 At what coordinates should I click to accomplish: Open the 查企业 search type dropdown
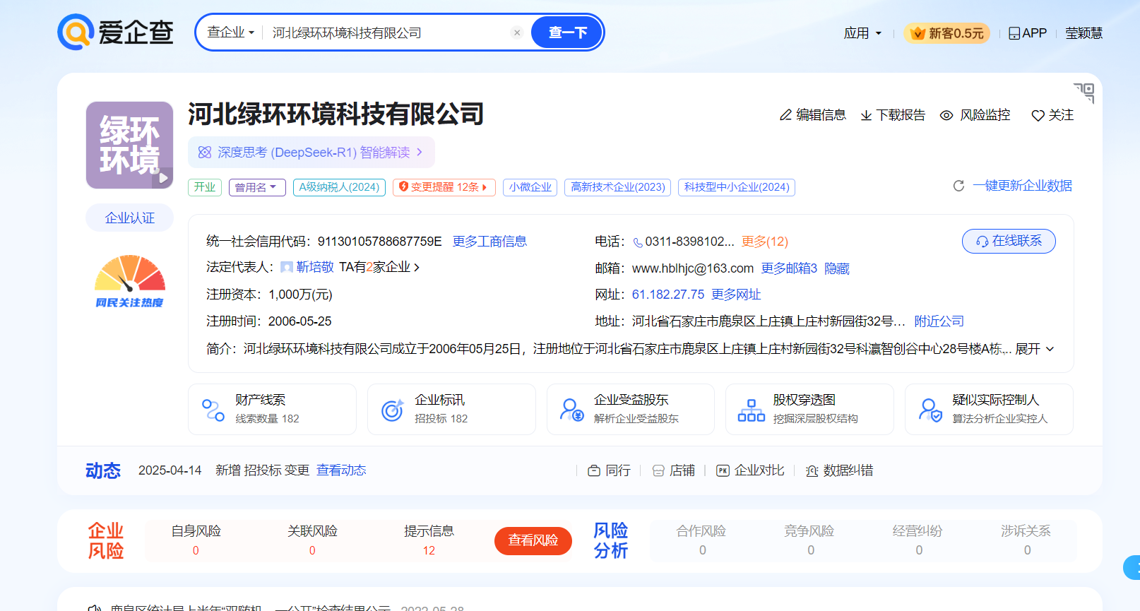[x=230, y=32]
